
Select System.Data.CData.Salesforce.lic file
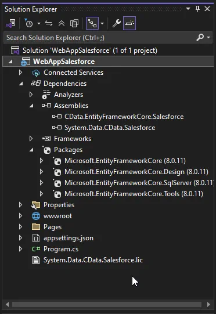coord(93,260)
